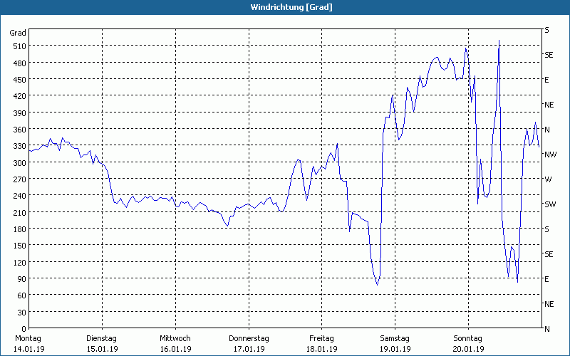Click the 'N' compass label beside the 360 gridline
Image resolution: width=570 pixels, height=356 pixels.
click(547, 130)
